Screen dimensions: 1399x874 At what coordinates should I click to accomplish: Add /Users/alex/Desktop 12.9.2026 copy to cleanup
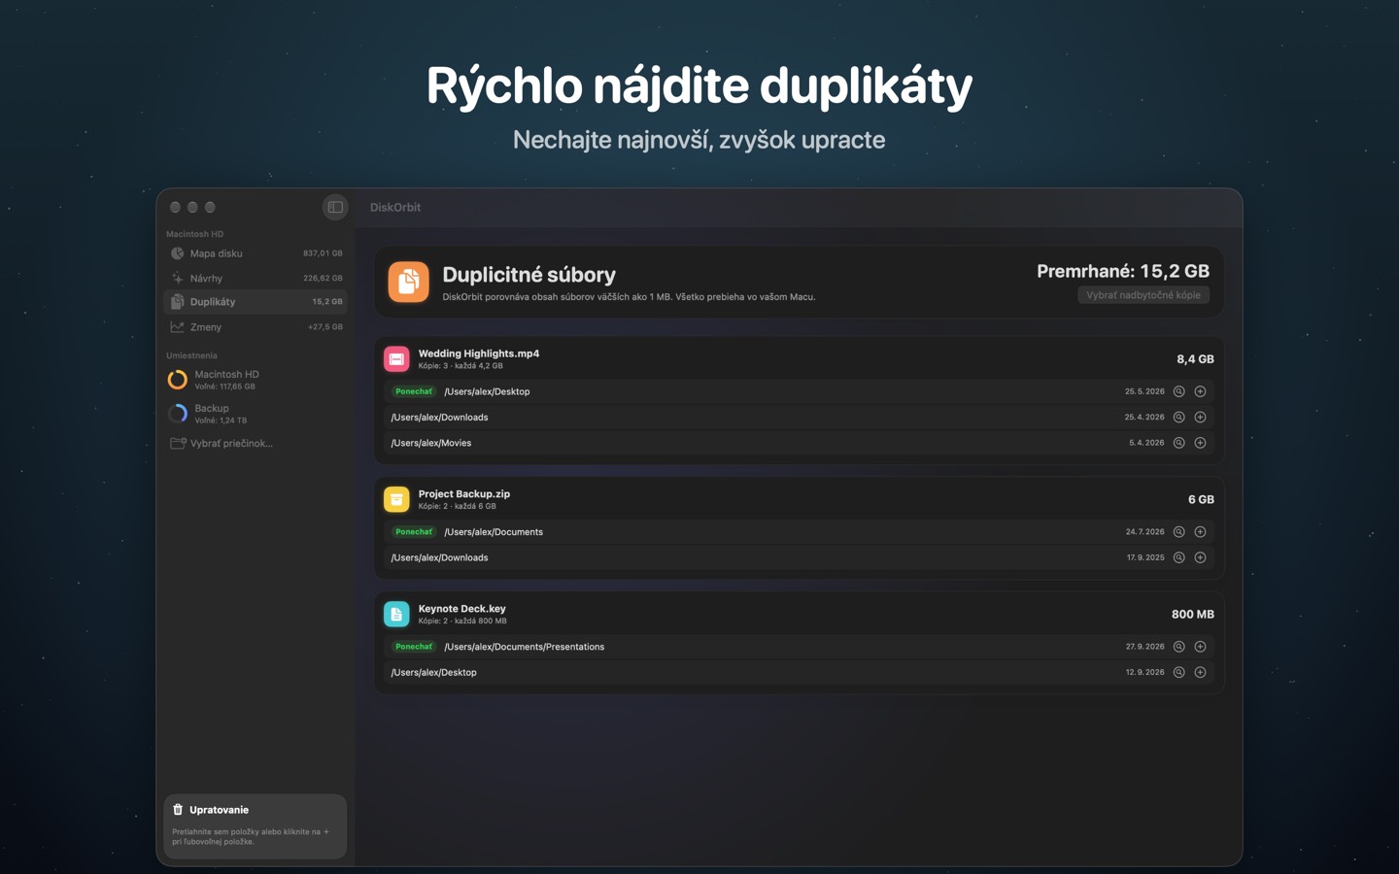click(1200, 672)
